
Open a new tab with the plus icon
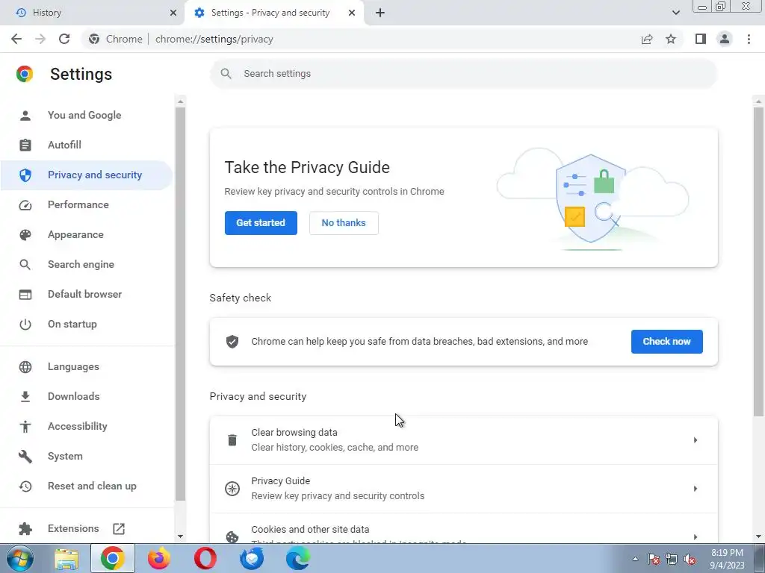[x=380, y=13]
